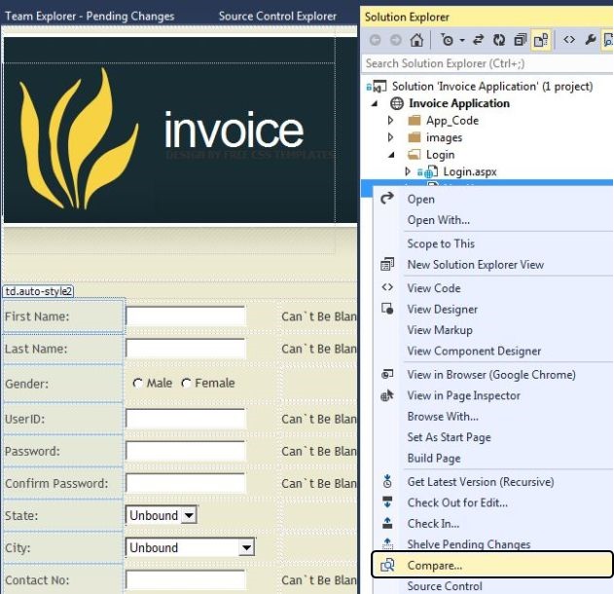Select the Login folder icon
The width and height of the screenshot is (614, 594).
[415, 155]
